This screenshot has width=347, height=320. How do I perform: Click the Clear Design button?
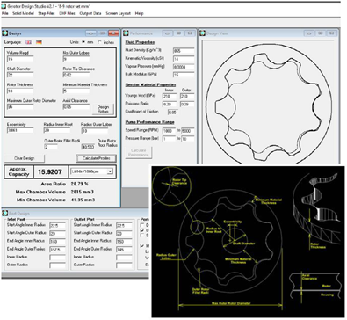[x=25, y=158]
